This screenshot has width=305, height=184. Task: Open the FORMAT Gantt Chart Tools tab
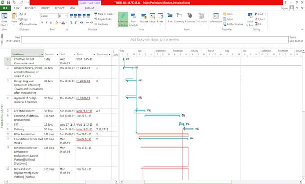(90, 8)
